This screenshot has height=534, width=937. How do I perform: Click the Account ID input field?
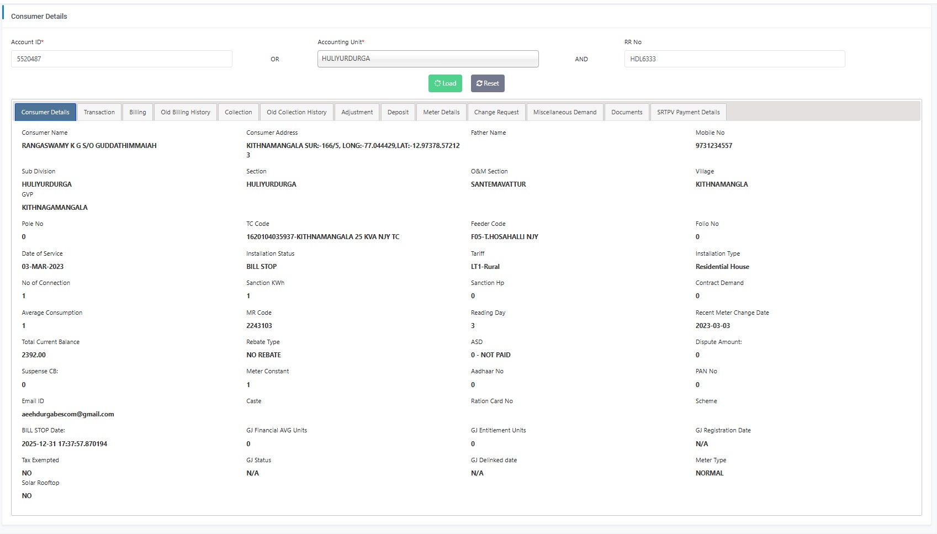(121, 59)
